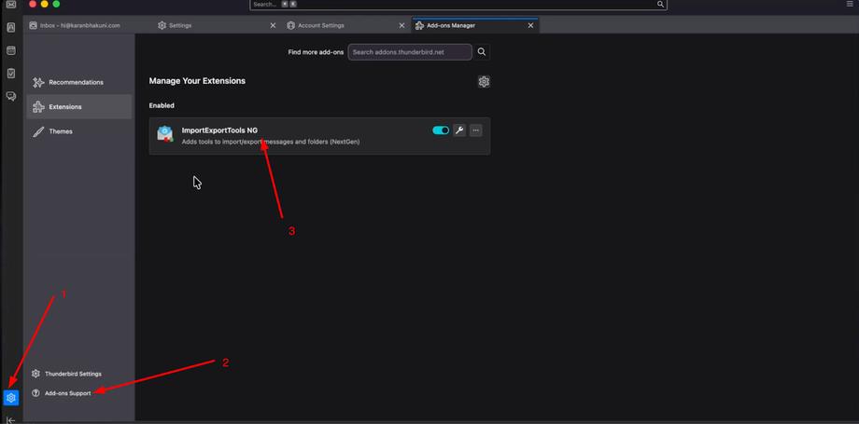This screenshot has width=859, height=424.
Task: Open the Recommendations category
Action: [x=78, y=83]
